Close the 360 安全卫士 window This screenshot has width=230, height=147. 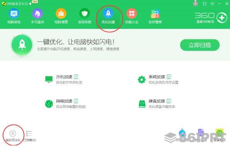pos(227,3)
